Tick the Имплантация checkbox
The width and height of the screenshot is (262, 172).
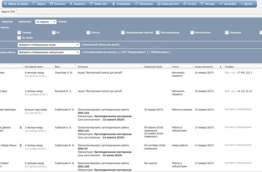pos(192,32)
